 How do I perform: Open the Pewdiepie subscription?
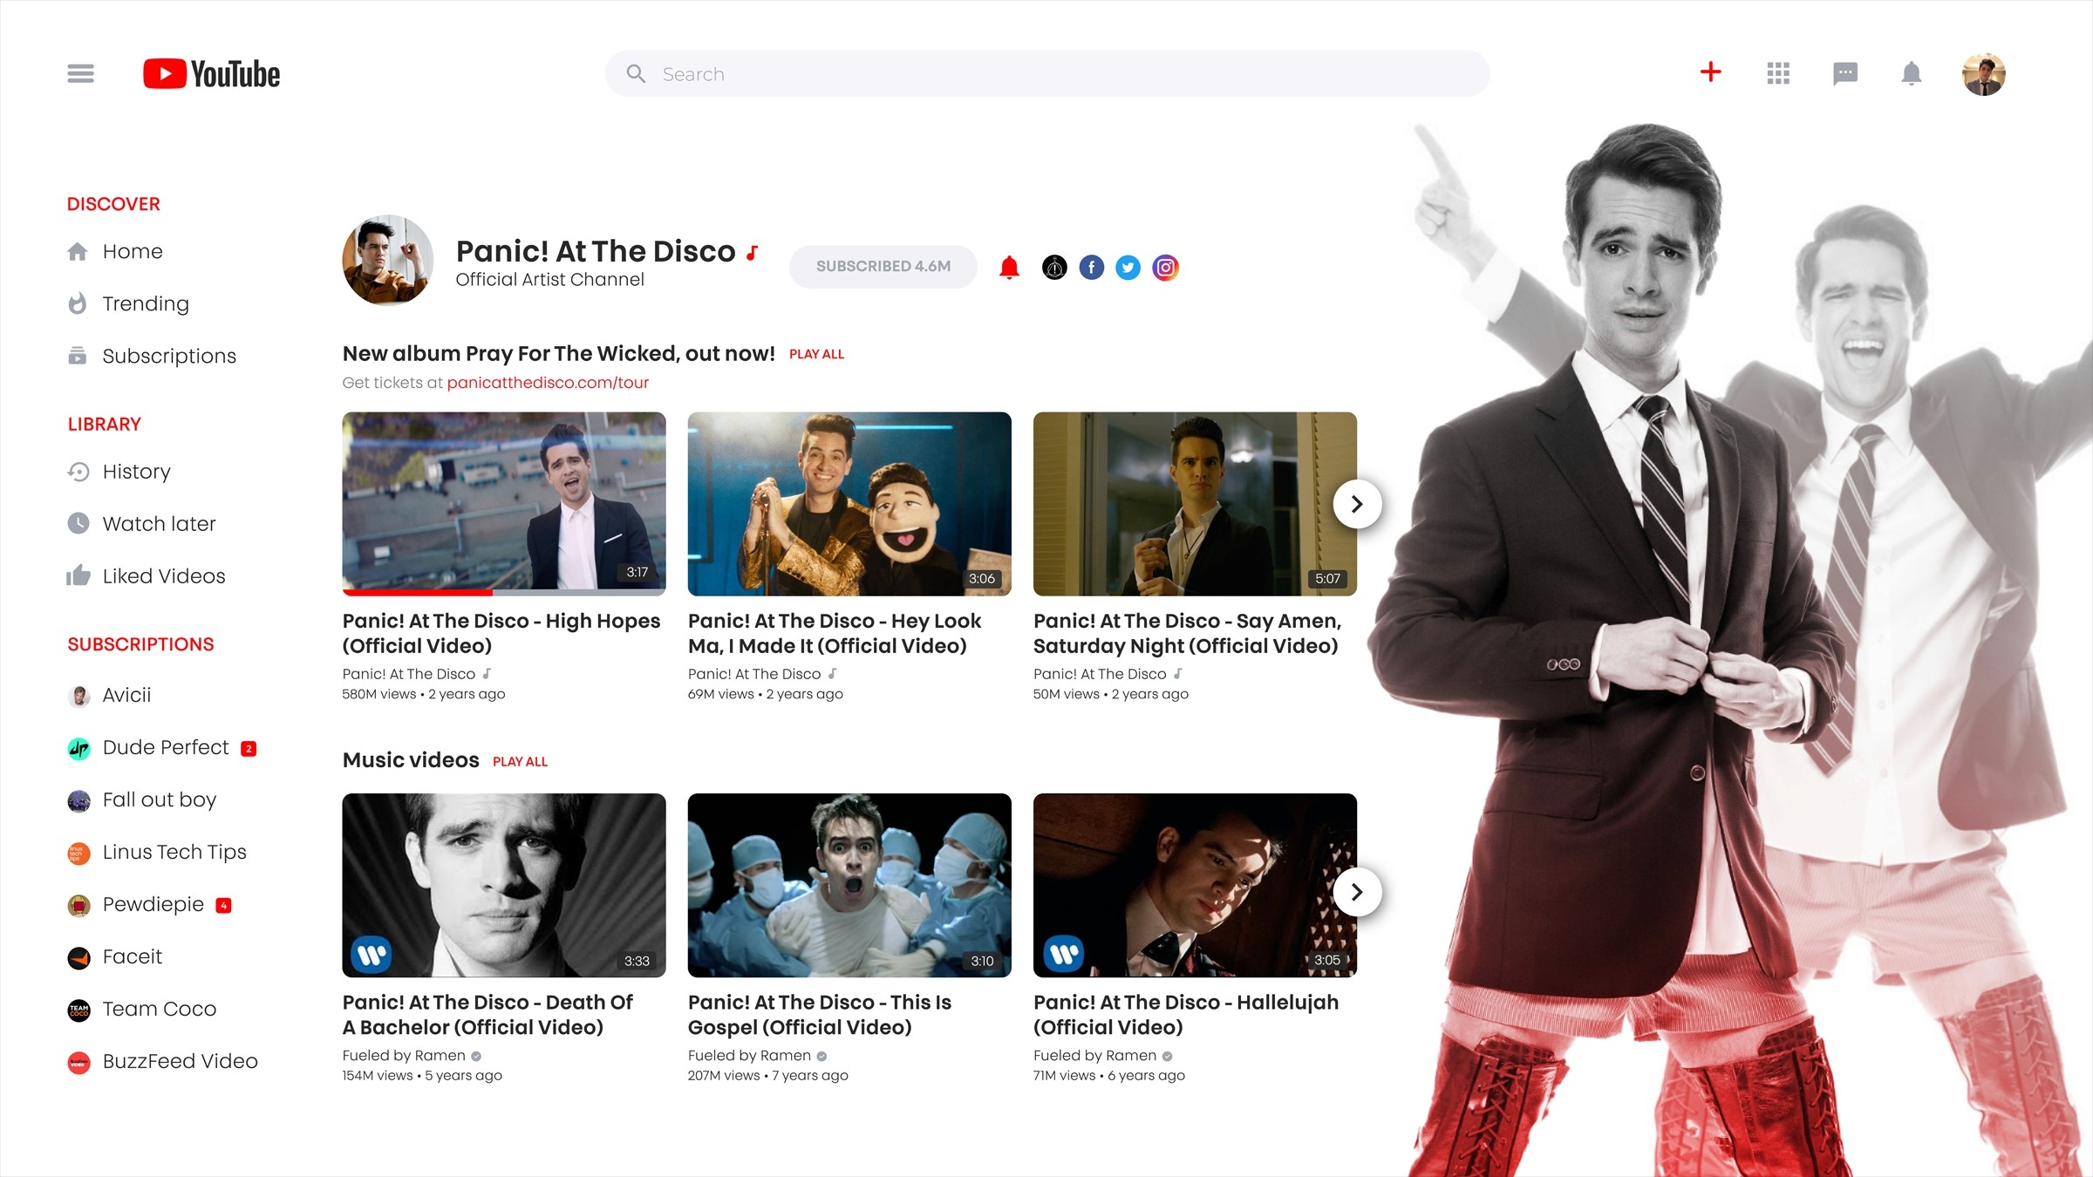[153, 904]
